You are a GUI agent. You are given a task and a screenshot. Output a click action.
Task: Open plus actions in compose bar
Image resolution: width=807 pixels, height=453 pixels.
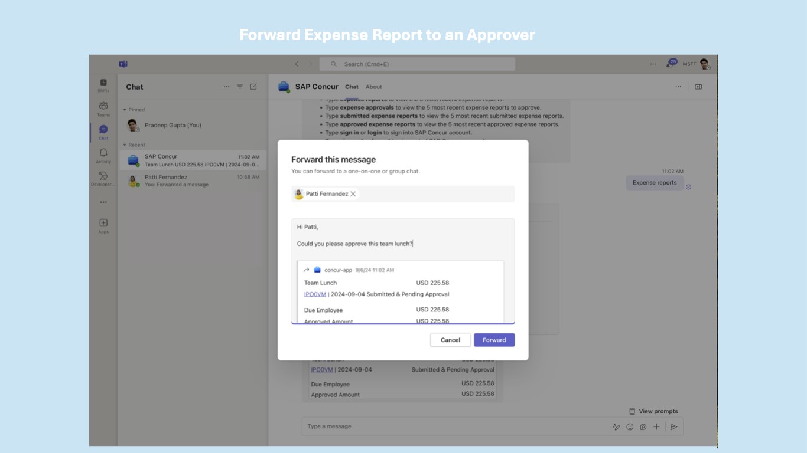[x=656, y=426]
